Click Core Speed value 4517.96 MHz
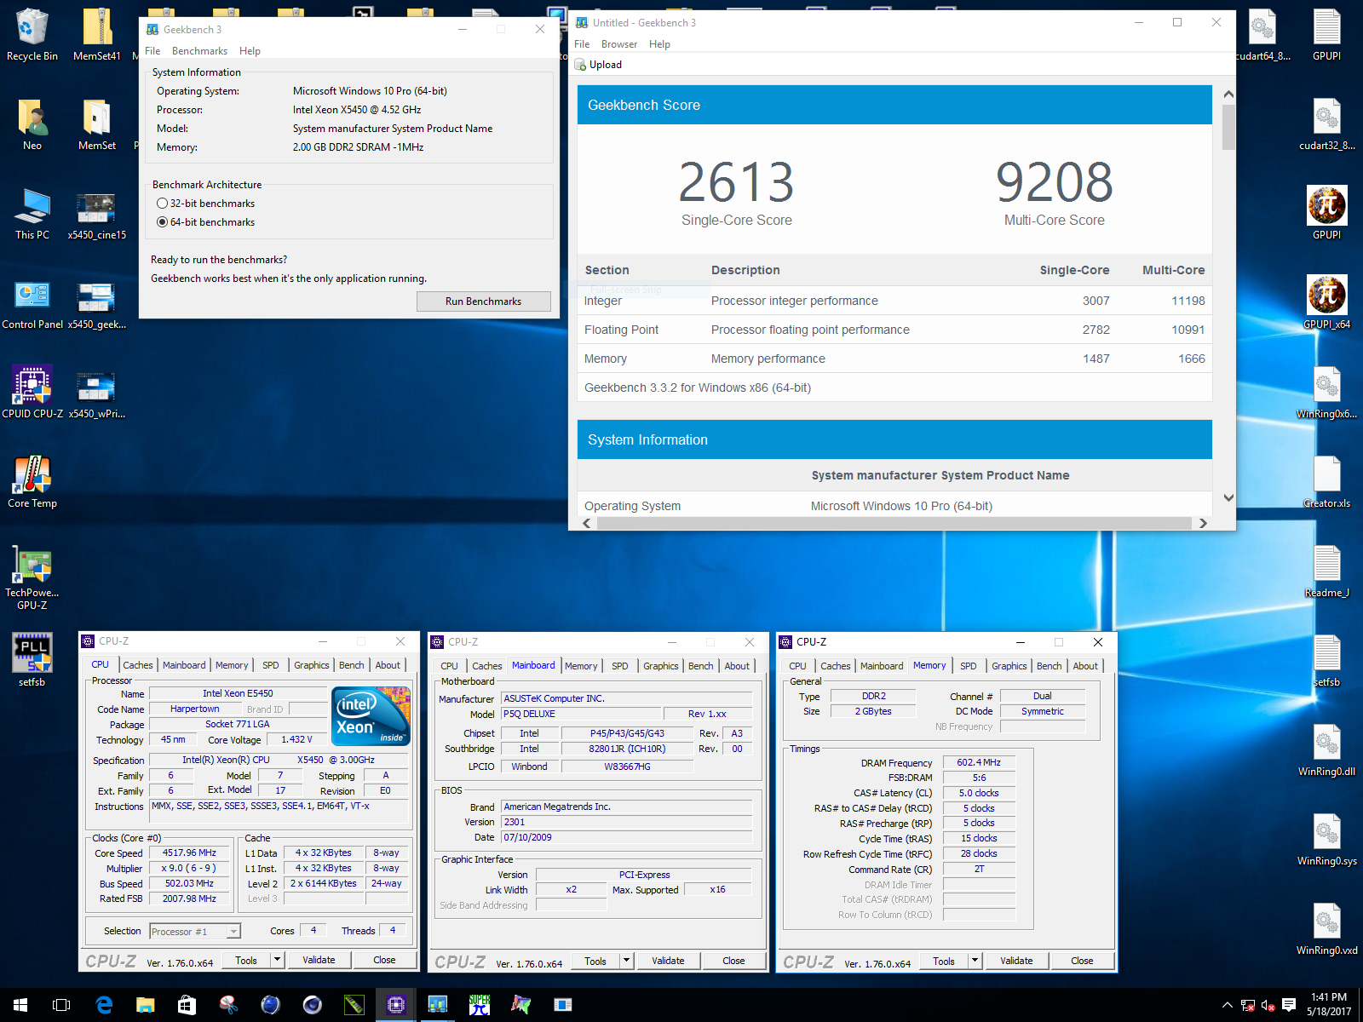 coord(189,853)
